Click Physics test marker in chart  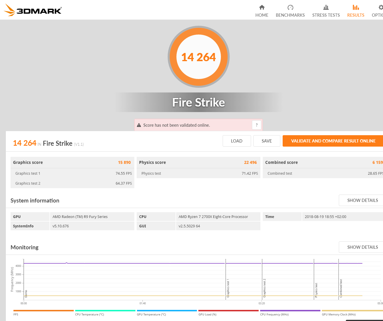pyautogui.click(x=316, y=290)
